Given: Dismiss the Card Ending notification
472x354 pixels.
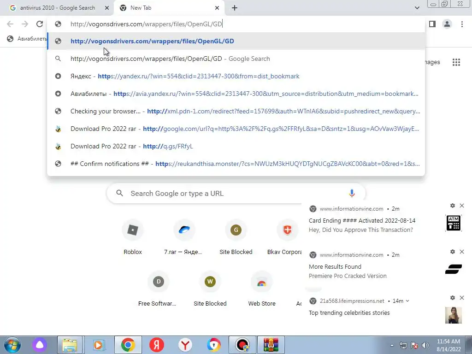Looking at the screenshot, I should [462, 206].
